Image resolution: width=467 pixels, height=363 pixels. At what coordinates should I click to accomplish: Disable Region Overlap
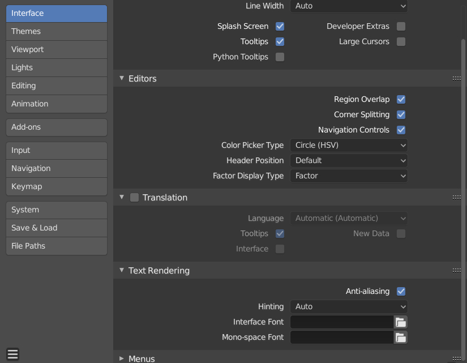(x=401, y=99)
